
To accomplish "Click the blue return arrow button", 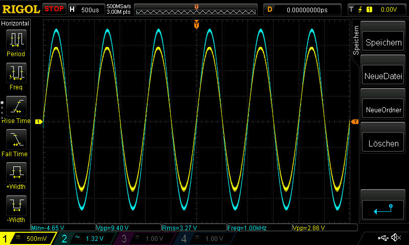I will point(383,209).
